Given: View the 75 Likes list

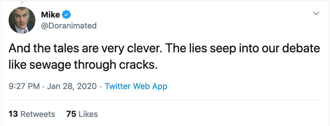Looking at the screenshot, I should (82, 114).
